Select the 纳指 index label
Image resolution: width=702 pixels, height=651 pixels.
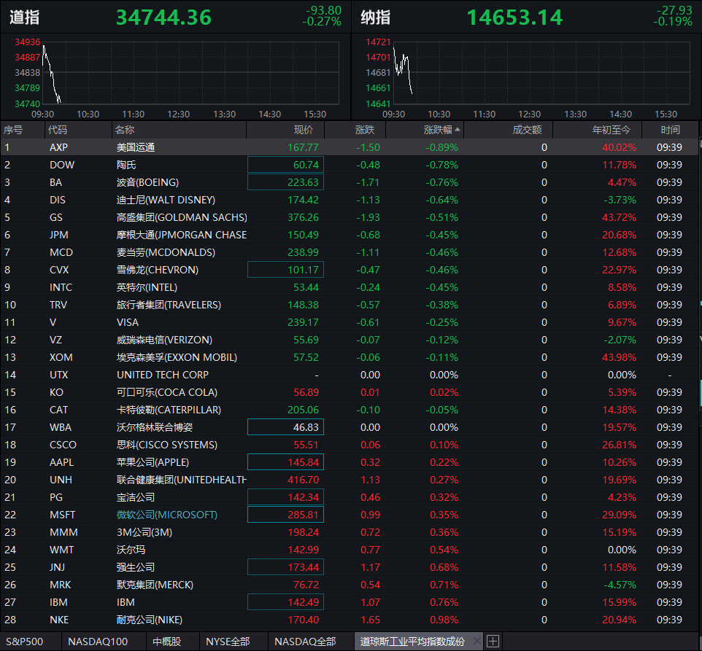point(376,17)
